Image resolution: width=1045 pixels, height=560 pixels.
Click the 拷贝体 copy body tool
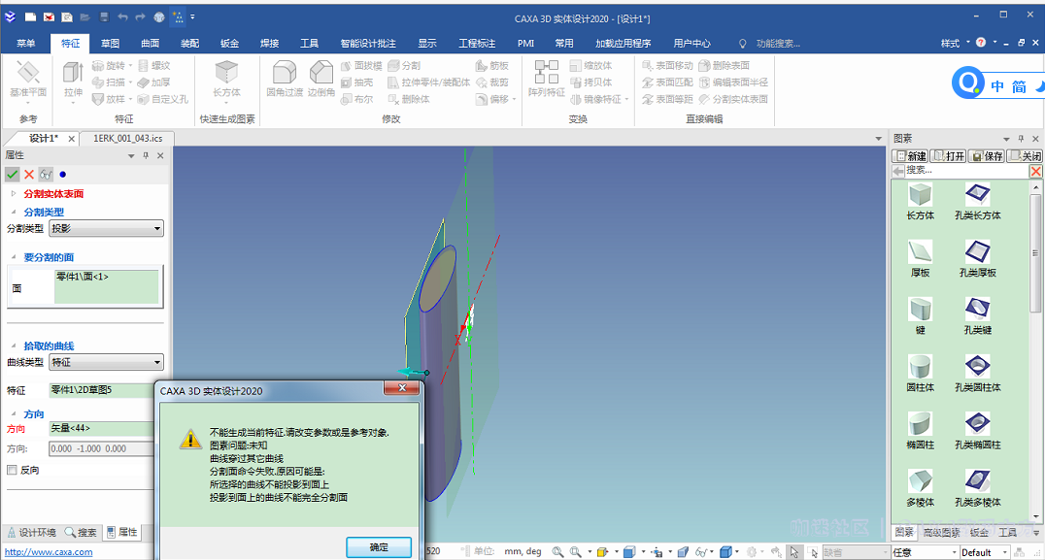pos(591,82)
